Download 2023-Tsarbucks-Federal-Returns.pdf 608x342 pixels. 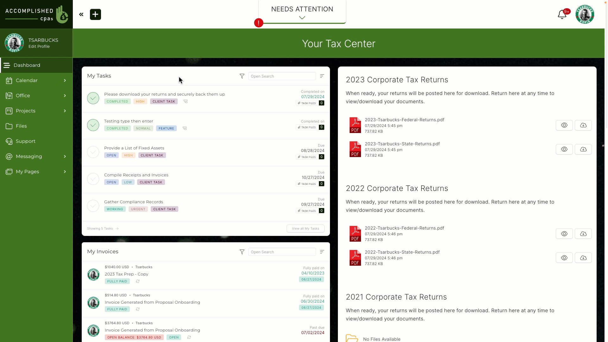[x=583, y=125]
